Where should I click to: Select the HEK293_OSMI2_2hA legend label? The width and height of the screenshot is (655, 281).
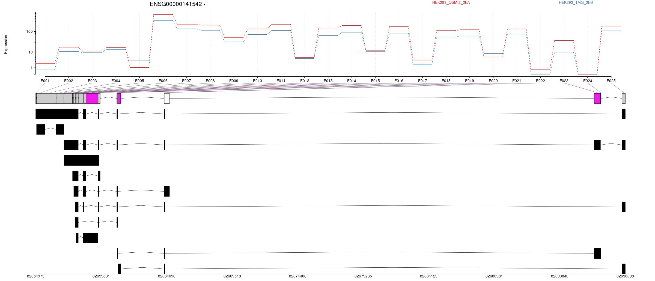pyautogui.click(x=451, y=2)
